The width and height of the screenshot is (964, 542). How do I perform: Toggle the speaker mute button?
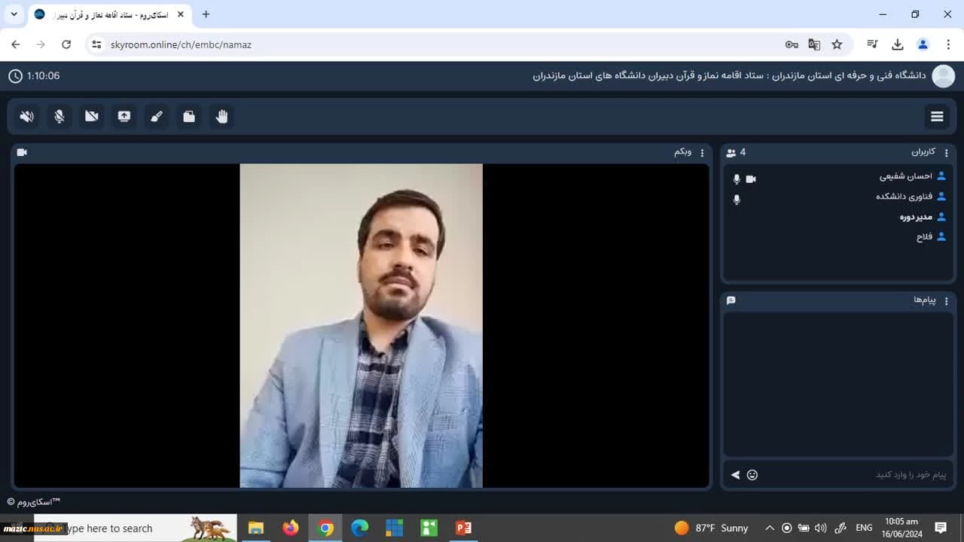pos(27,116)
